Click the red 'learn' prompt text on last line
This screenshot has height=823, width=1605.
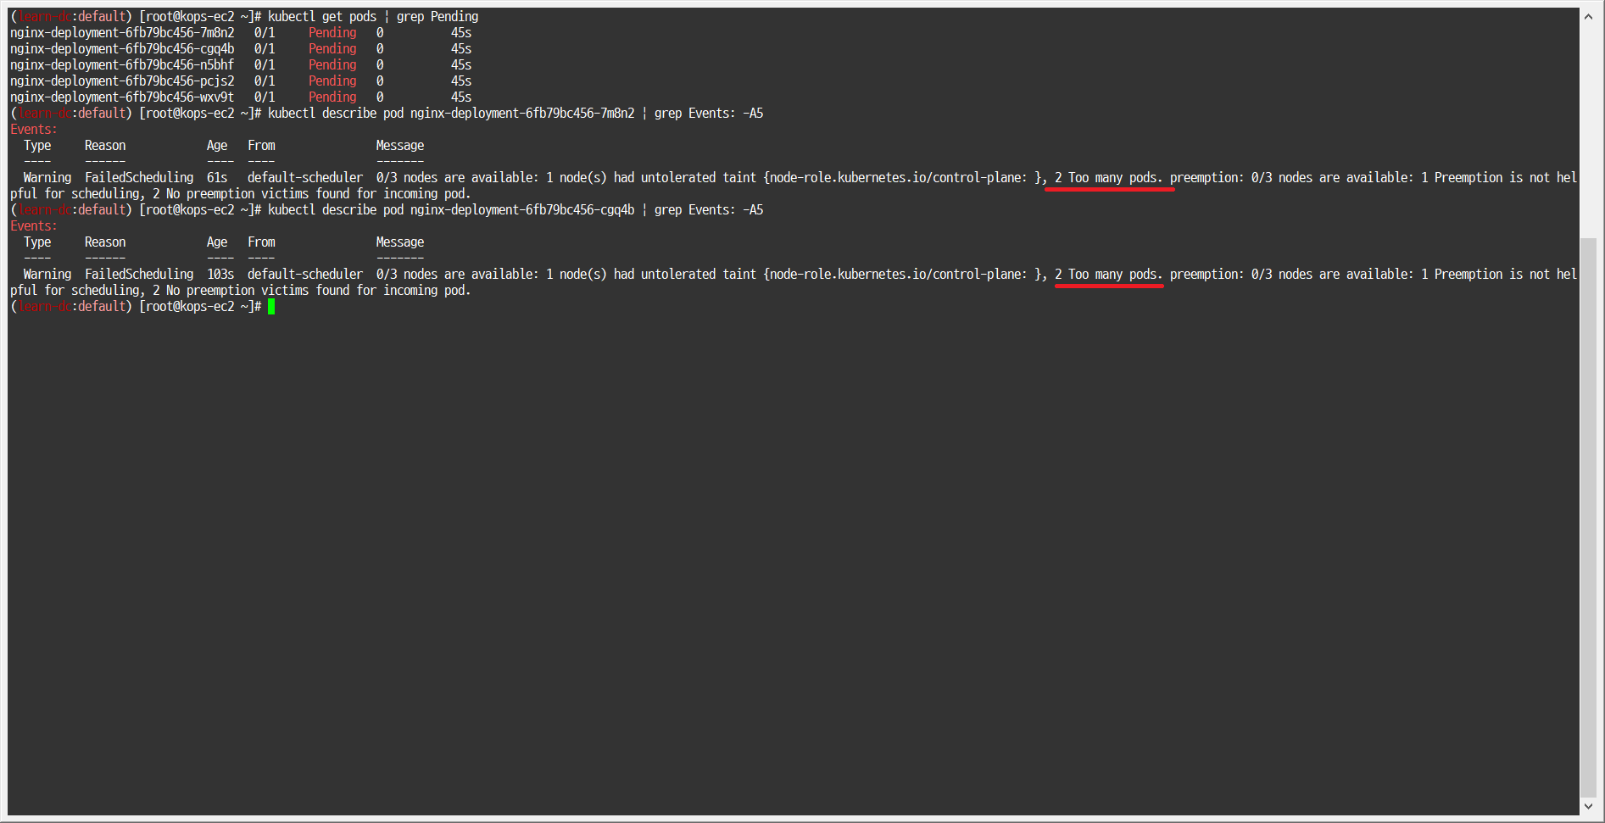(x=42, y=306)
